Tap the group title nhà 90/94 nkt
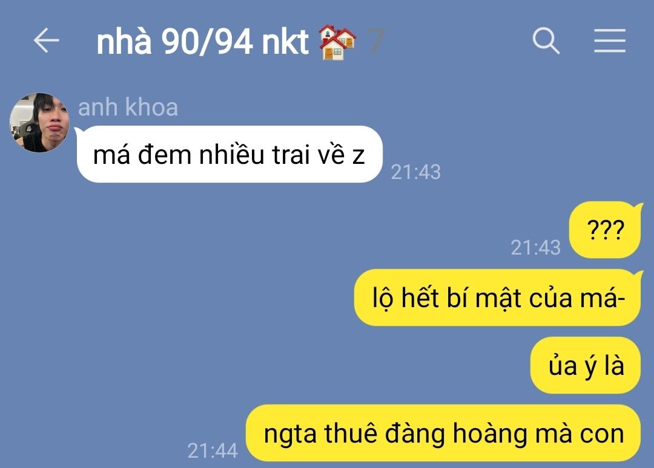Screen dimensions: 654x468 (x=202, y=42)
